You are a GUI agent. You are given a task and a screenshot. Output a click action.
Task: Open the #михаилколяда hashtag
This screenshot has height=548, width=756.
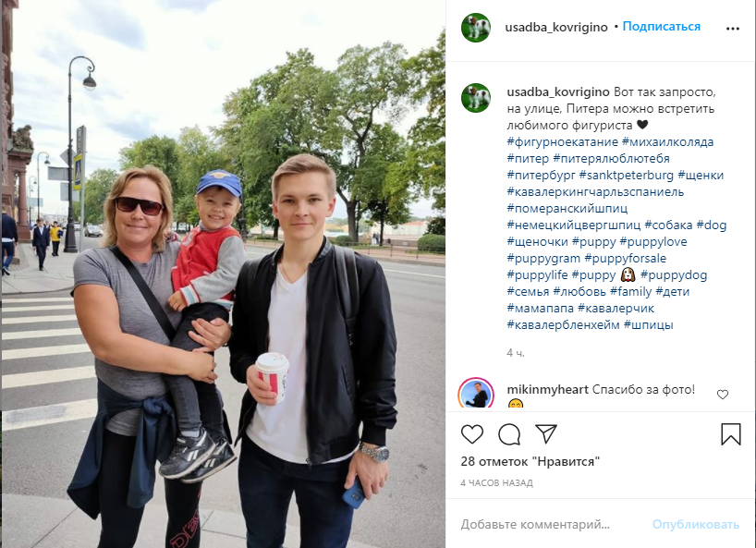tap(668, 141)
